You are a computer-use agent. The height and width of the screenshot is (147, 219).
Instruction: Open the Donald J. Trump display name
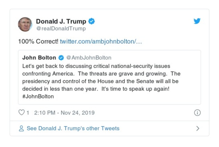tap(61, 21)
